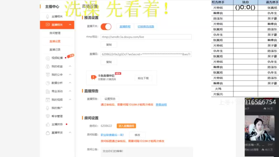Click the 前往下载 button
Screen dimensions: 279x157
[143, 78]
